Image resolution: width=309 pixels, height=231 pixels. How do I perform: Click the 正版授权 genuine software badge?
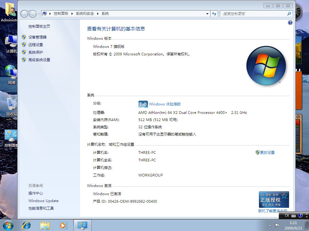(274, 199)
